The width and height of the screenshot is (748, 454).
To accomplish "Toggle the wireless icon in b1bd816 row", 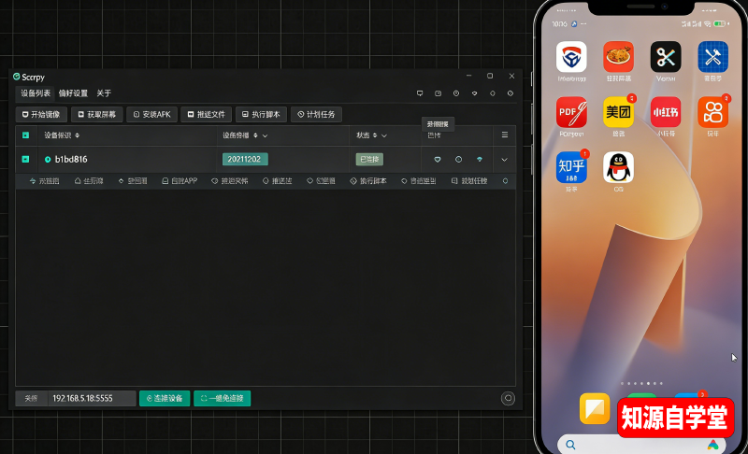I will [x=480, y=159].
